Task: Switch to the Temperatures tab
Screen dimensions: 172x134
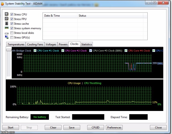Action: [x=16, y=44]
